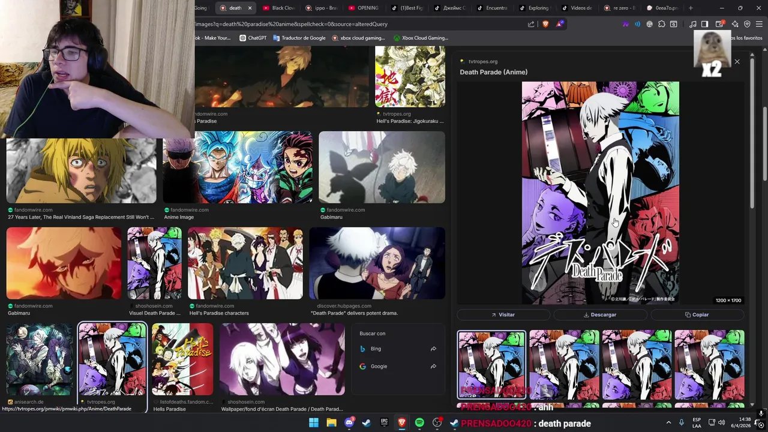Switch to the 're zero' tab
This screenshot has height=432, width=768.
pos(620,8)
